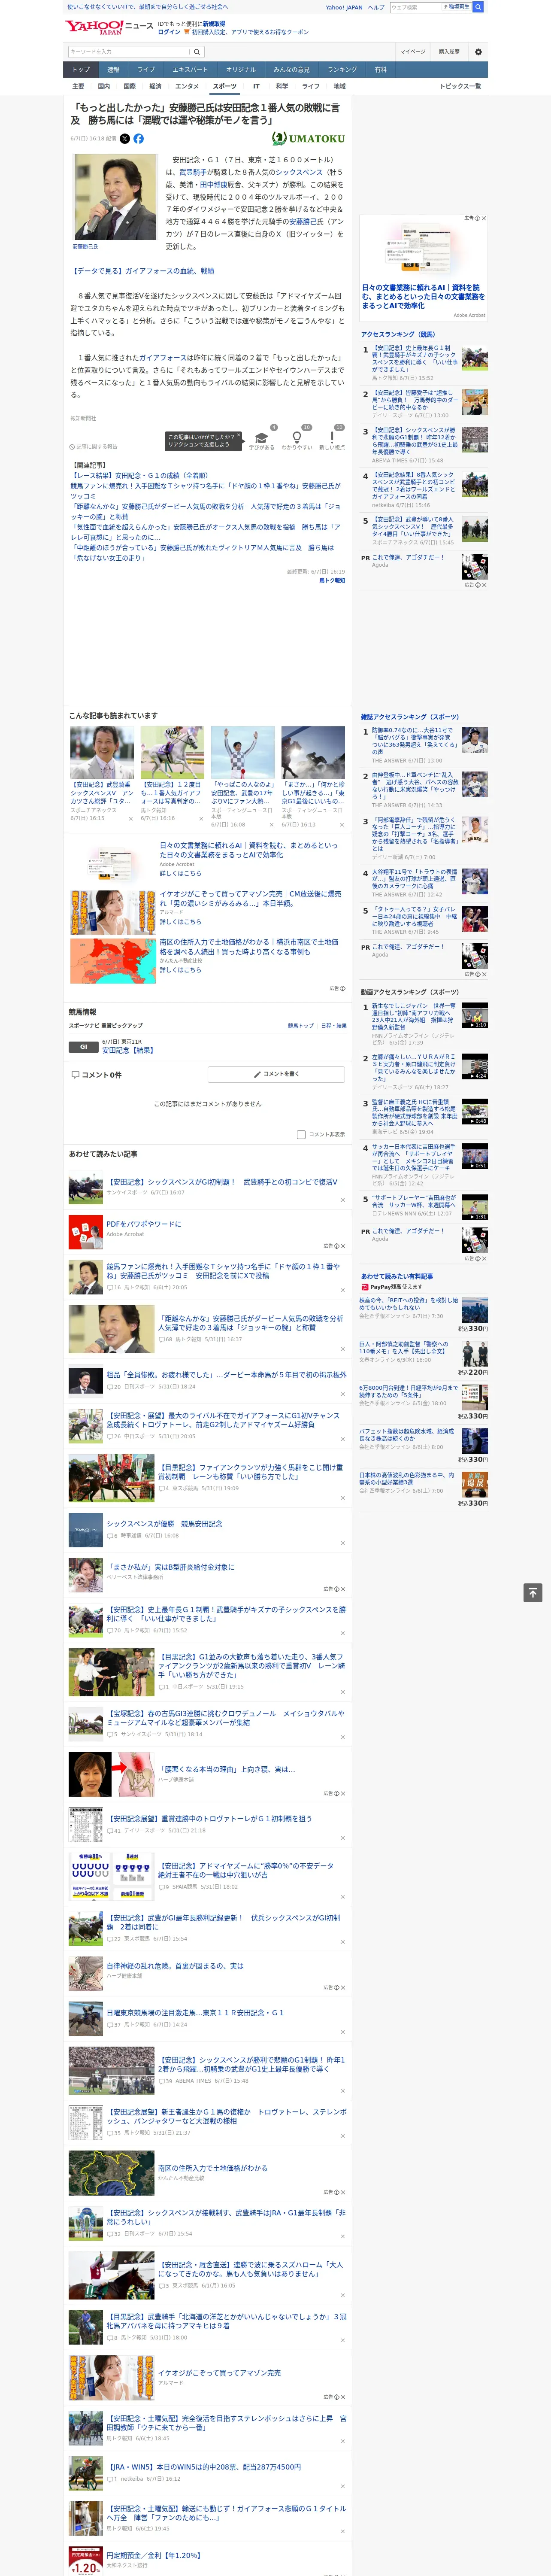Open the 主要 category
Viewport: 551px width, 2576px height.
point(78,86)
